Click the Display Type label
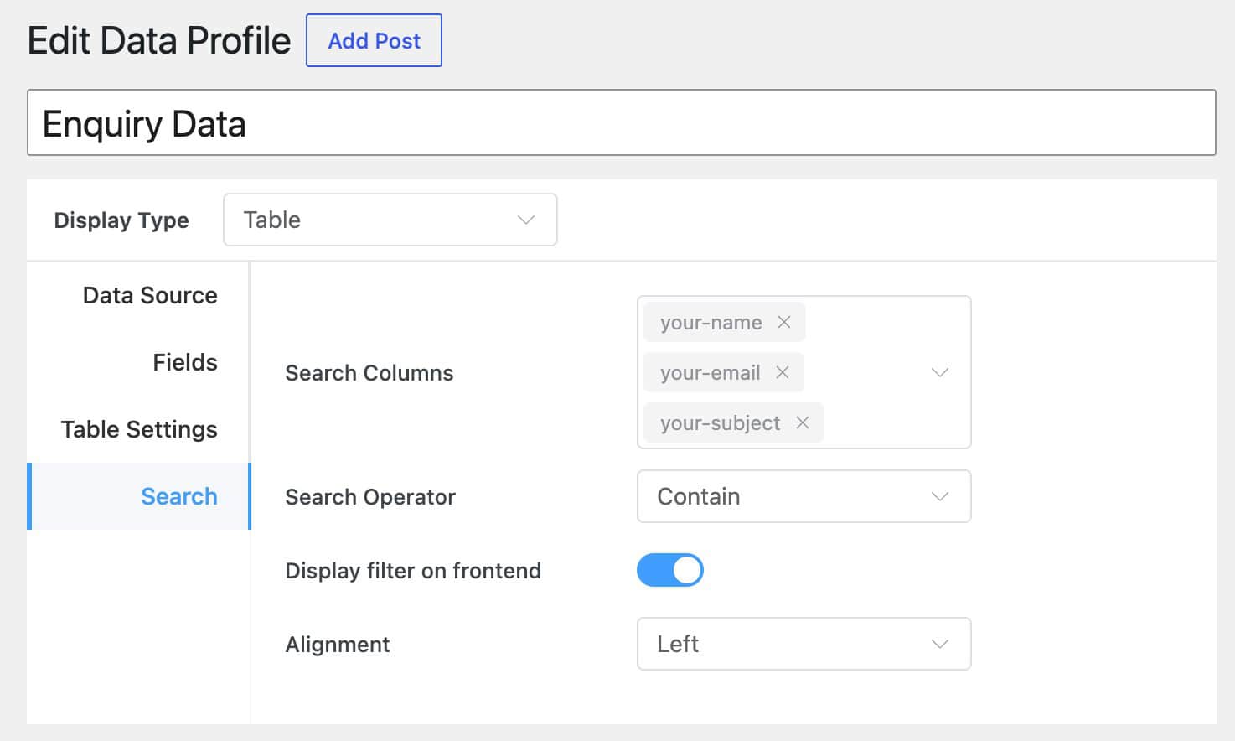Image resolution: width=1235 pixels, height=741 pixels. (x=121, y=220)
